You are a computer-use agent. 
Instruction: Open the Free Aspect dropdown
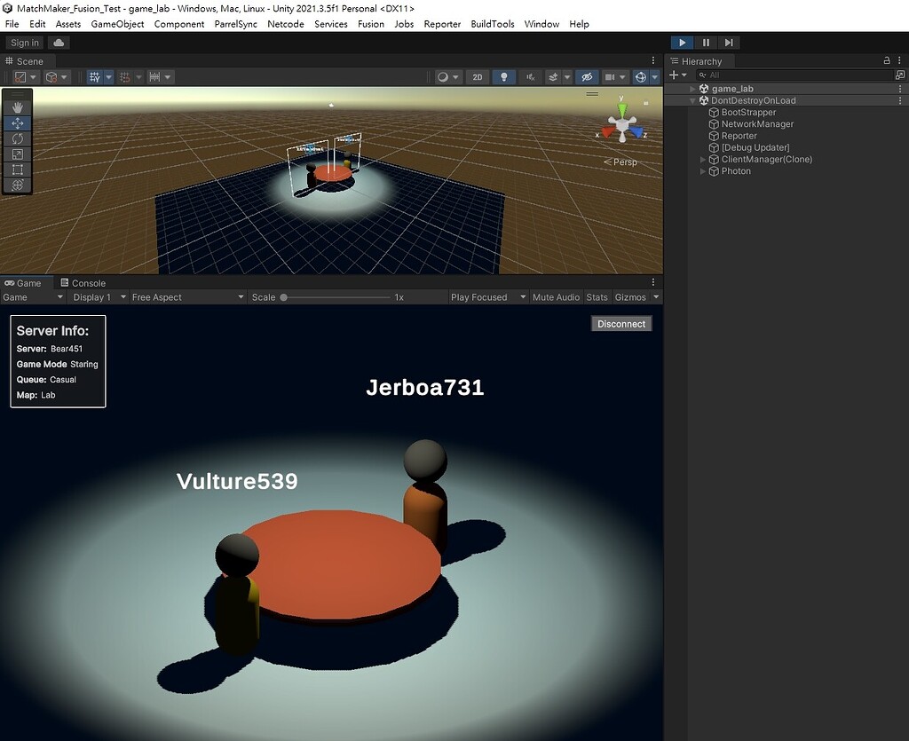(x=186, y=297)
